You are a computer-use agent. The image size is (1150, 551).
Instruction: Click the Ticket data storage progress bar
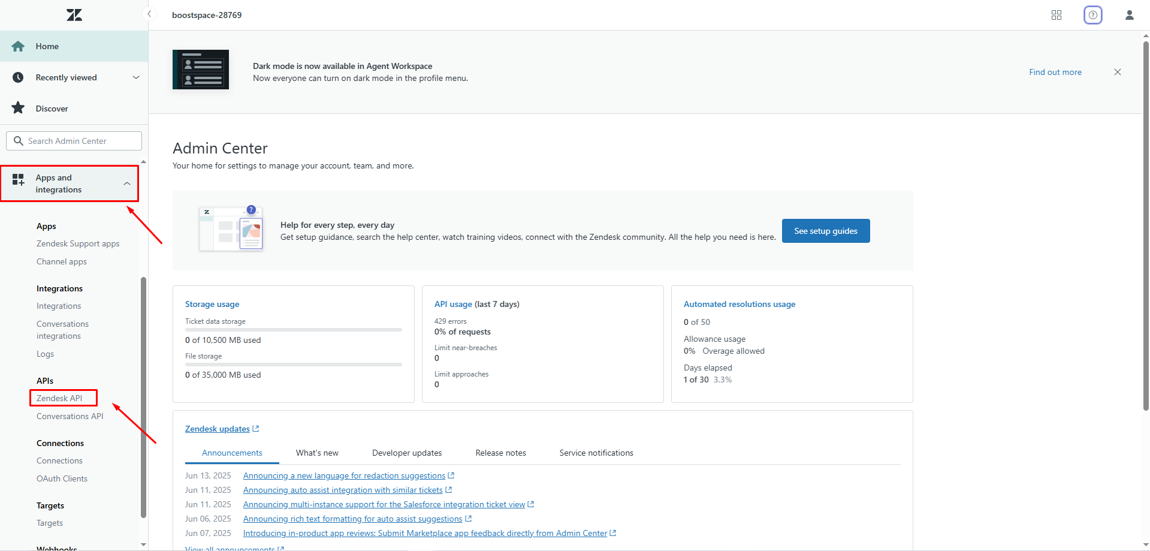point(294,330)
